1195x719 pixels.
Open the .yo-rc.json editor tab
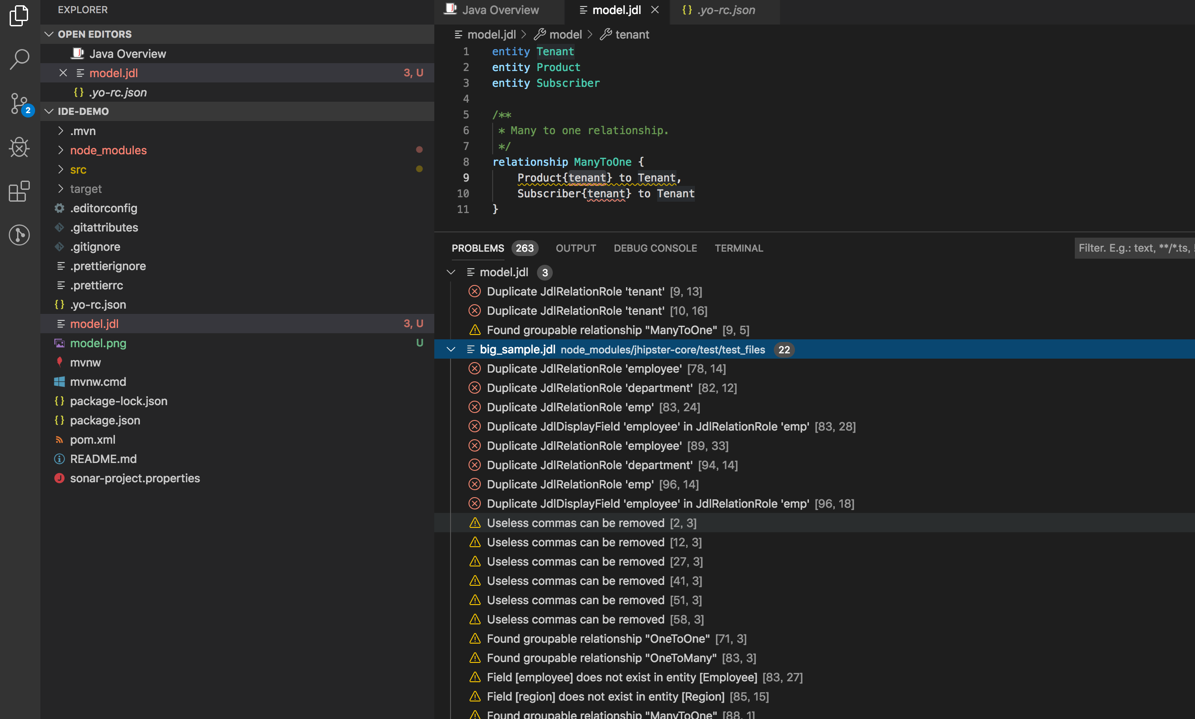pyautogui.click(x=725, y=10)
